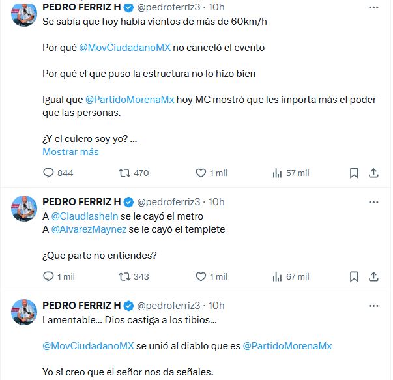Retweet the tweet with 343 reposts
The height and width of the screenshot is (380, 393).
(x=123, y=276)
